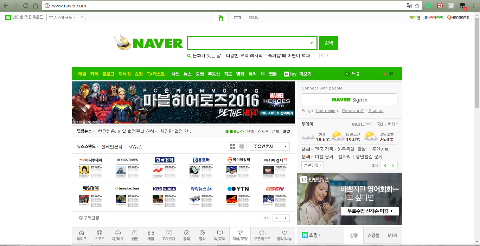Click the green NAVER home icon
This screenshot has height=246, width=480.
pyautogui.click(x=220, y=17)
